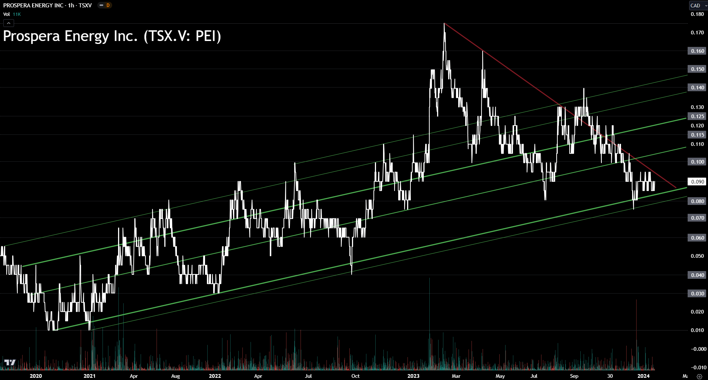Viewport: 708px width, 380px height.
Task: Collapse the indicator legend with chevron button
Action: pos(9,23)
